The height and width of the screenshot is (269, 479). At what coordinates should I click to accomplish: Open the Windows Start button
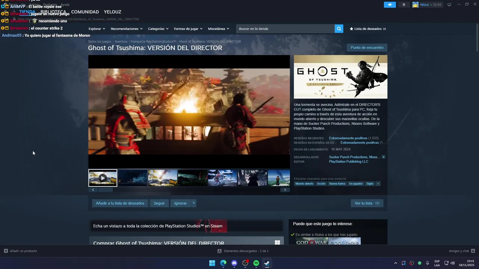point(212,263)
